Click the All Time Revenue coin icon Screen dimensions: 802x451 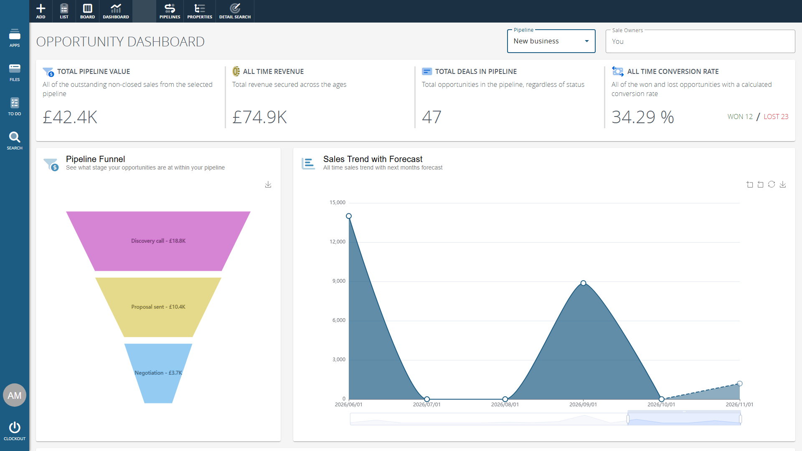tap(236, 71)
